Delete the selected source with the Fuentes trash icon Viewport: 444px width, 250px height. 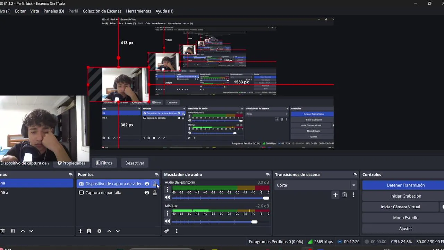click(x=89, y=231)
